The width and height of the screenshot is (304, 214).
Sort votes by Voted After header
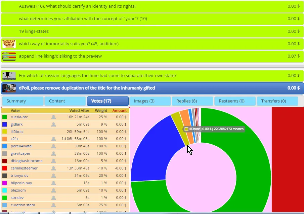79,111
